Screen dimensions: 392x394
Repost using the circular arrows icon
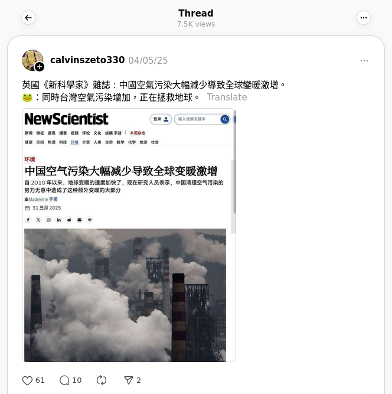pyautogui.click(x=102, y=380)
